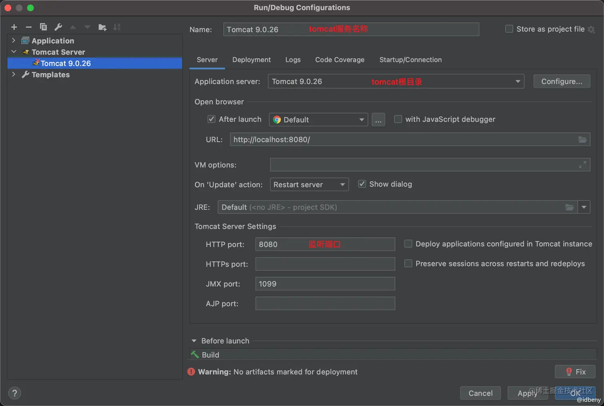Click the JMX port field
604x406 pixels.
(x=325, y=284)
